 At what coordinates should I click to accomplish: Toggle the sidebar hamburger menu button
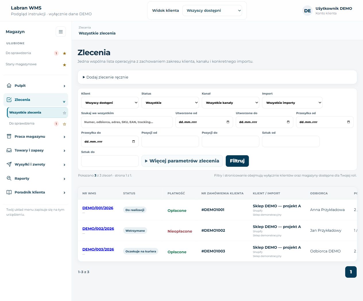[61, 32]
